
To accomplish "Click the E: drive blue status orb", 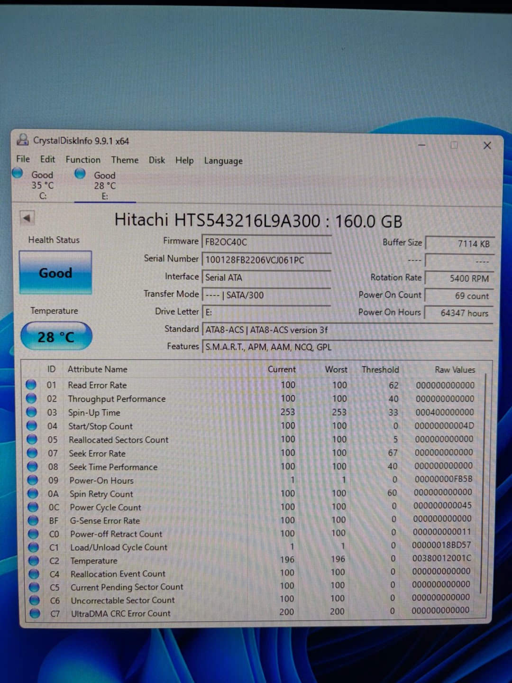I will pyautogui.click(x=80, y=174).
